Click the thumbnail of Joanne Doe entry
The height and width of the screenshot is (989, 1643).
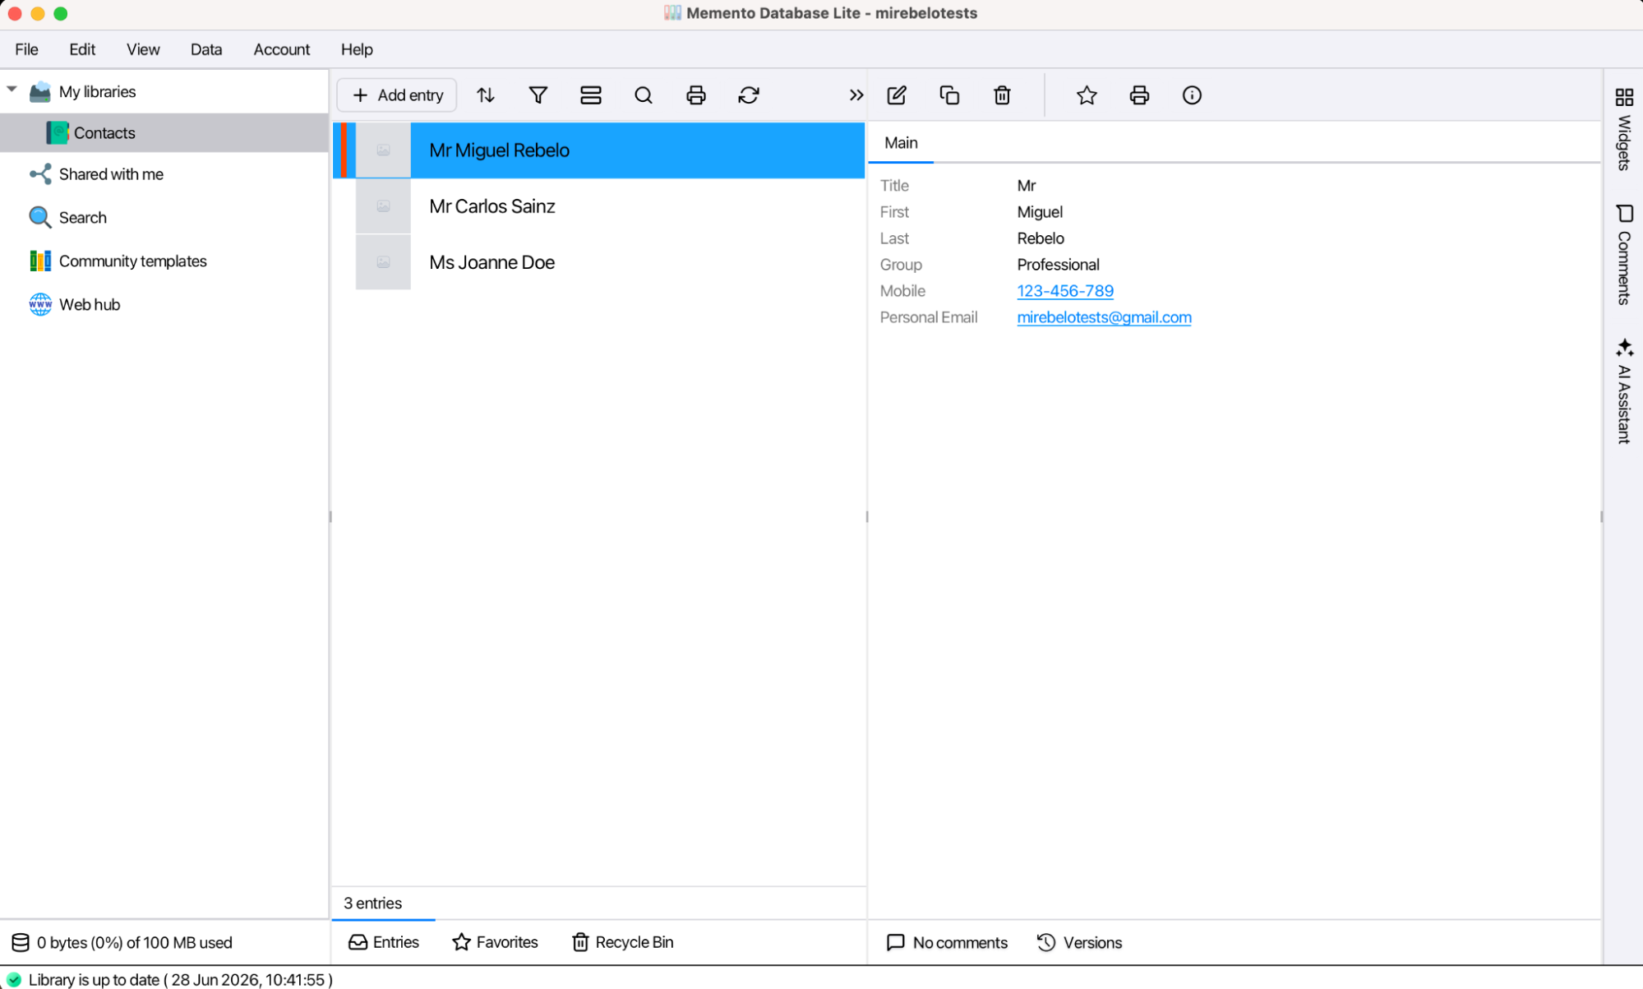coord(383,261)
